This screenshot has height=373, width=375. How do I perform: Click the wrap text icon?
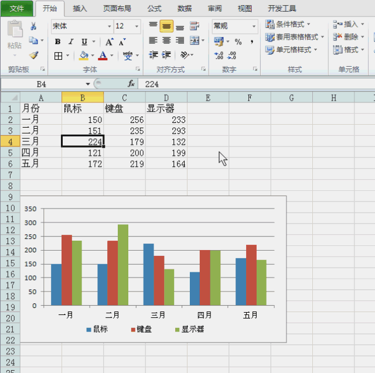click(195, 26)
